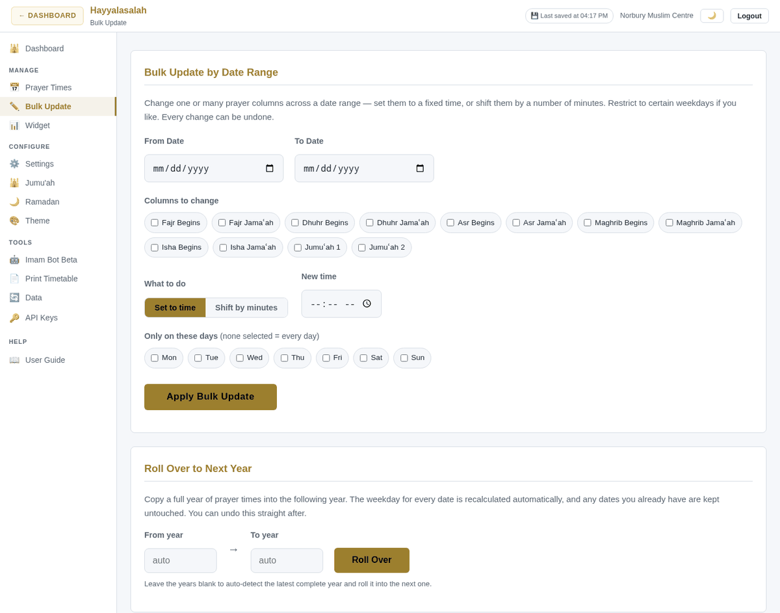Open the From Date calendar picker icon
Viewport: 780px width, 613px height.
270,168
